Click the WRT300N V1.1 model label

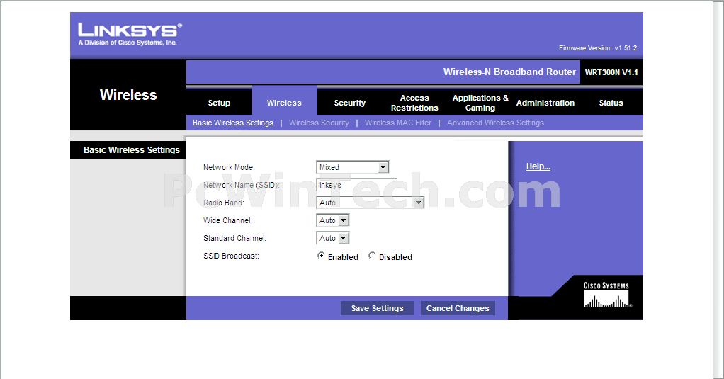point(611,72)
